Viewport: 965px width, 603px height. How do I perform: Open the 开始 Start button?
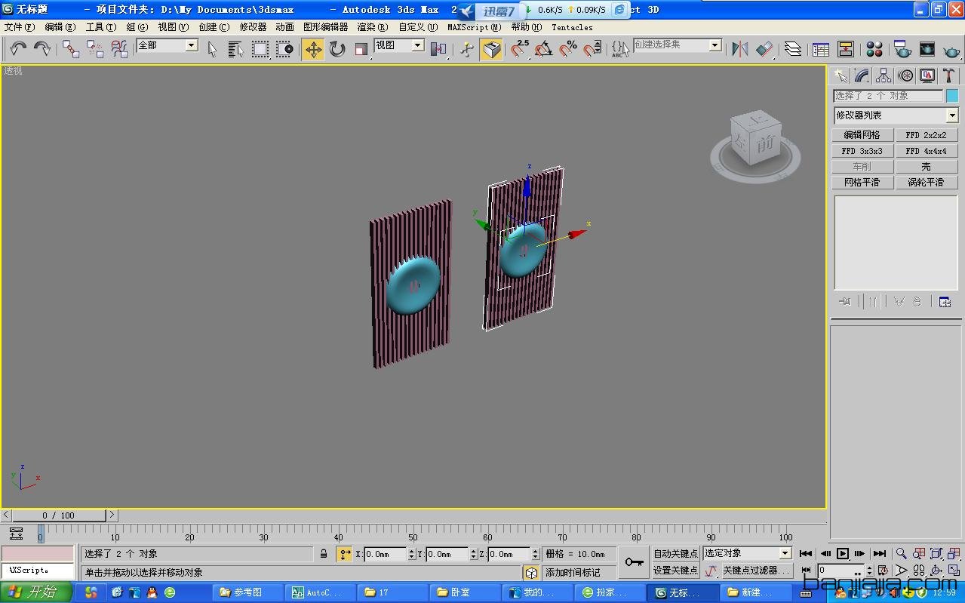coord(36,592)
